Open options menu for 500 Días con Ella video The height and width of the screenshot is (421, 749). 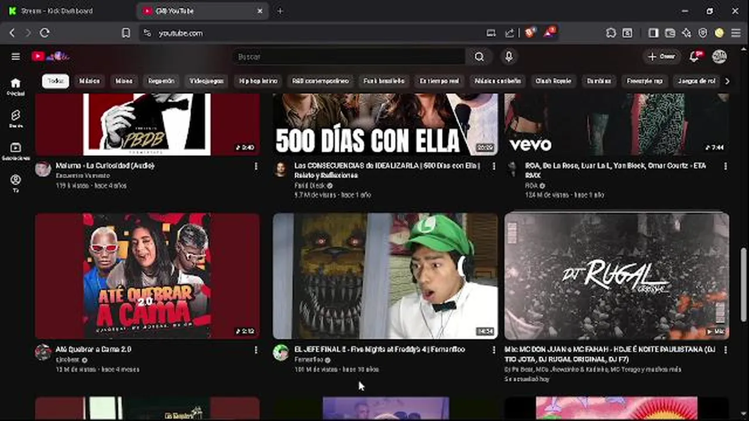[493, 167]
